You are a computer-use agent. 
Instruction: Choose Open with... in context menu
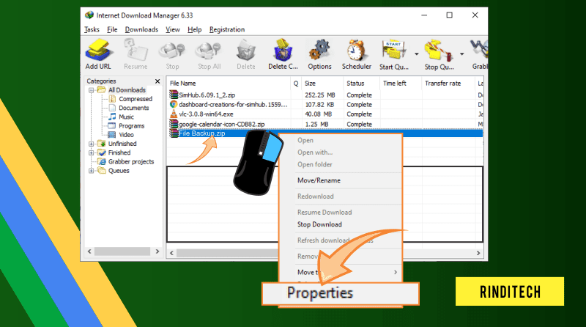(x=315, y=153)
